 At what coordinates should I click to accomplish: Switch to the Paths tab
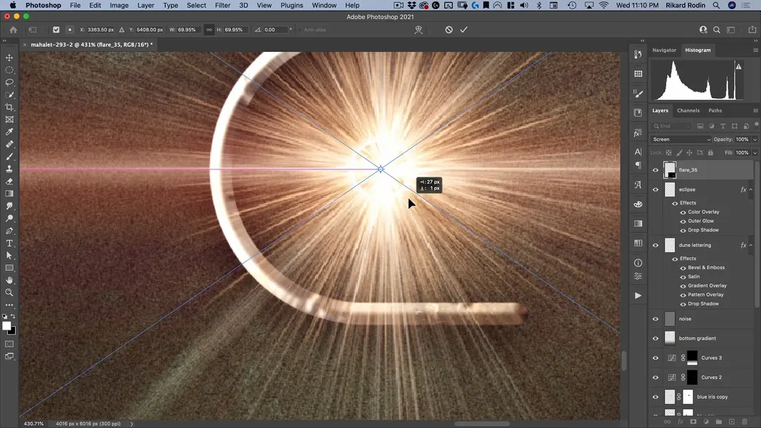tap(715, 110)
